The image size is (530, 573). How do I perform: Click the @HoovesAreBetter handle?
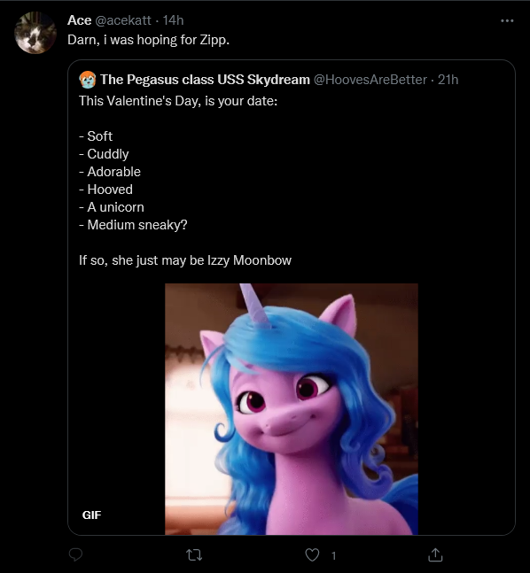tap(370, 80)
